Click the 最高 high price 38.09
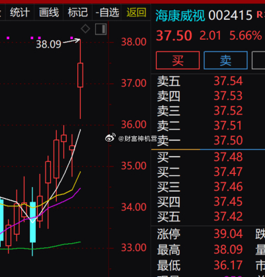The width and height of the screenshot is (265, 277). [x=228, y=249]
